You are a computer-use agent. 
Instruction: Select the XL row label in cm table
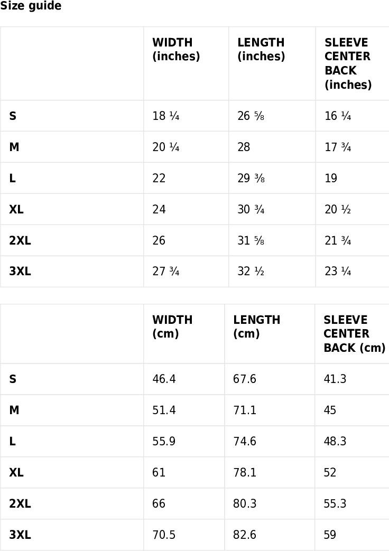pyautogui.click(x=16, y=472)
